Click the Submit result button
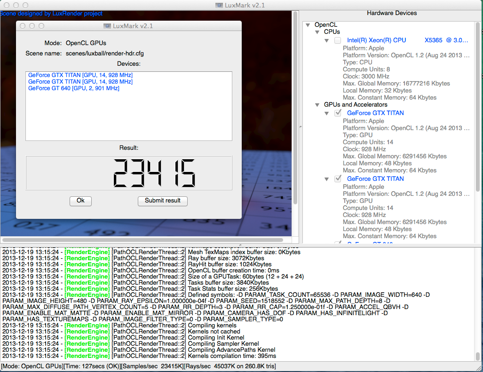This screenshot has width=483, height=372. click(162, 201)
